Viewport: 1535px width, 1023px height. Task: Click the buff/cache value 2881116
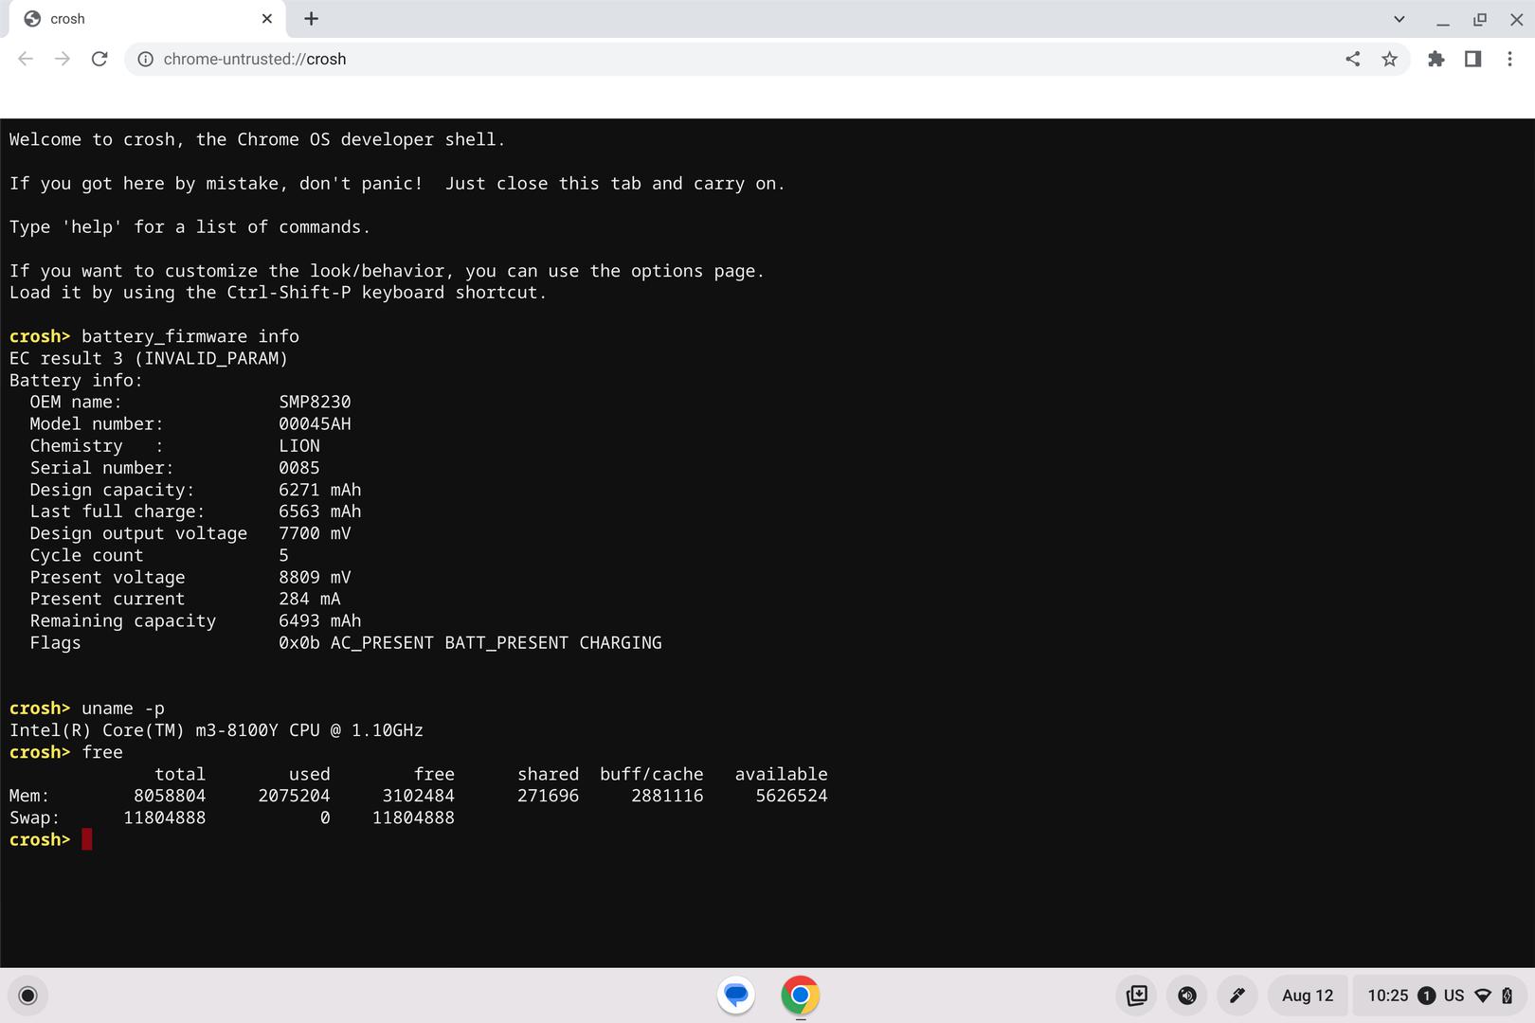click(667, 796)
